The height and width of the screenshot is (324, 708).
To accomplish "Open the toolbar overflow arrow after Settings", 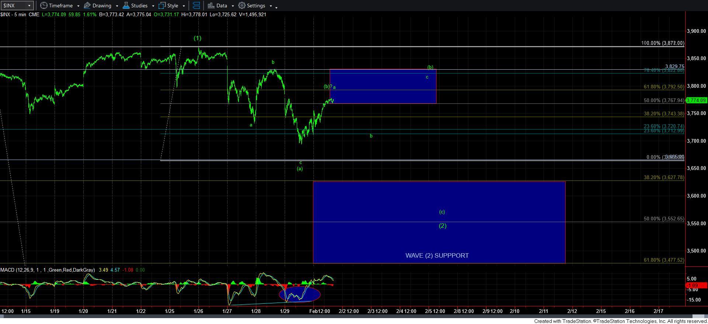I will pyautogui.click(x=277, y=7).
